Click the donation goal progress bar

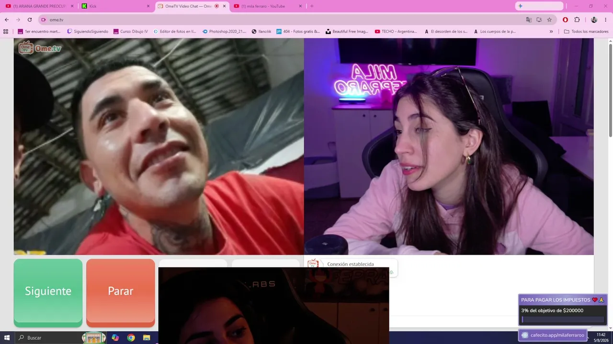click(x=563, y=319)
